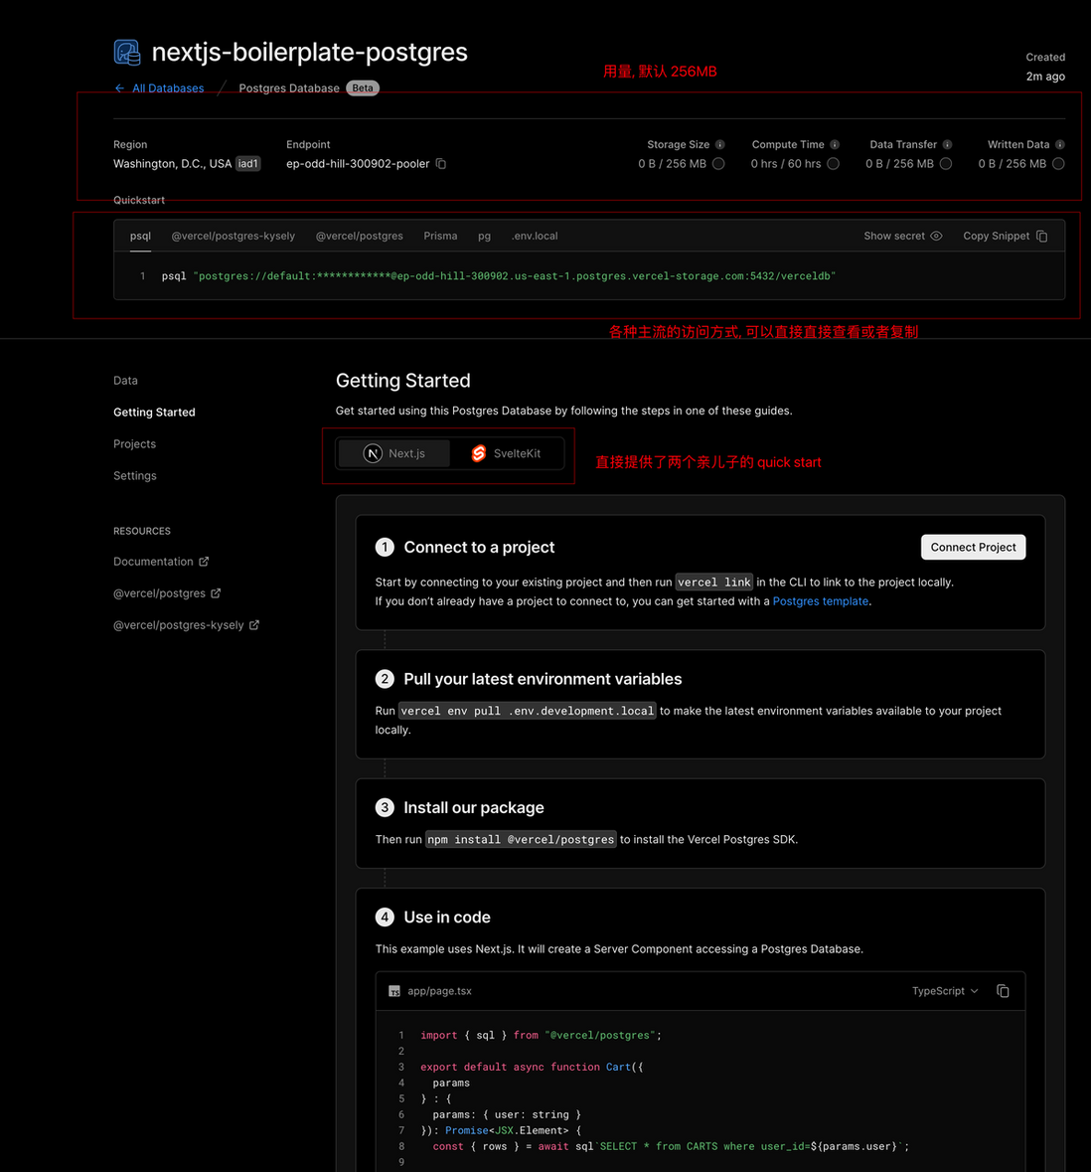Click the Storage Size usage circle

[718, 164]
